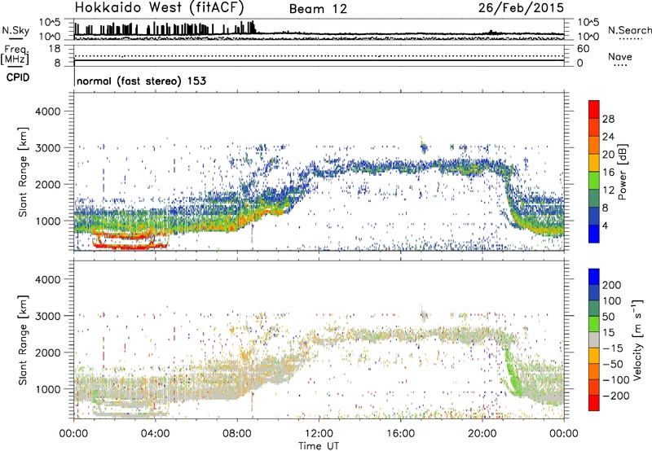Click the "4000" tick of the power panel
652x451 pixels.
coord(48,112)
